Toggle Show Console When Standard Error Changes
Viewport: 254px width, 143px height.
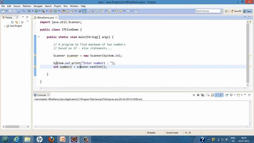pyautogui.click(x=221, y=95)
